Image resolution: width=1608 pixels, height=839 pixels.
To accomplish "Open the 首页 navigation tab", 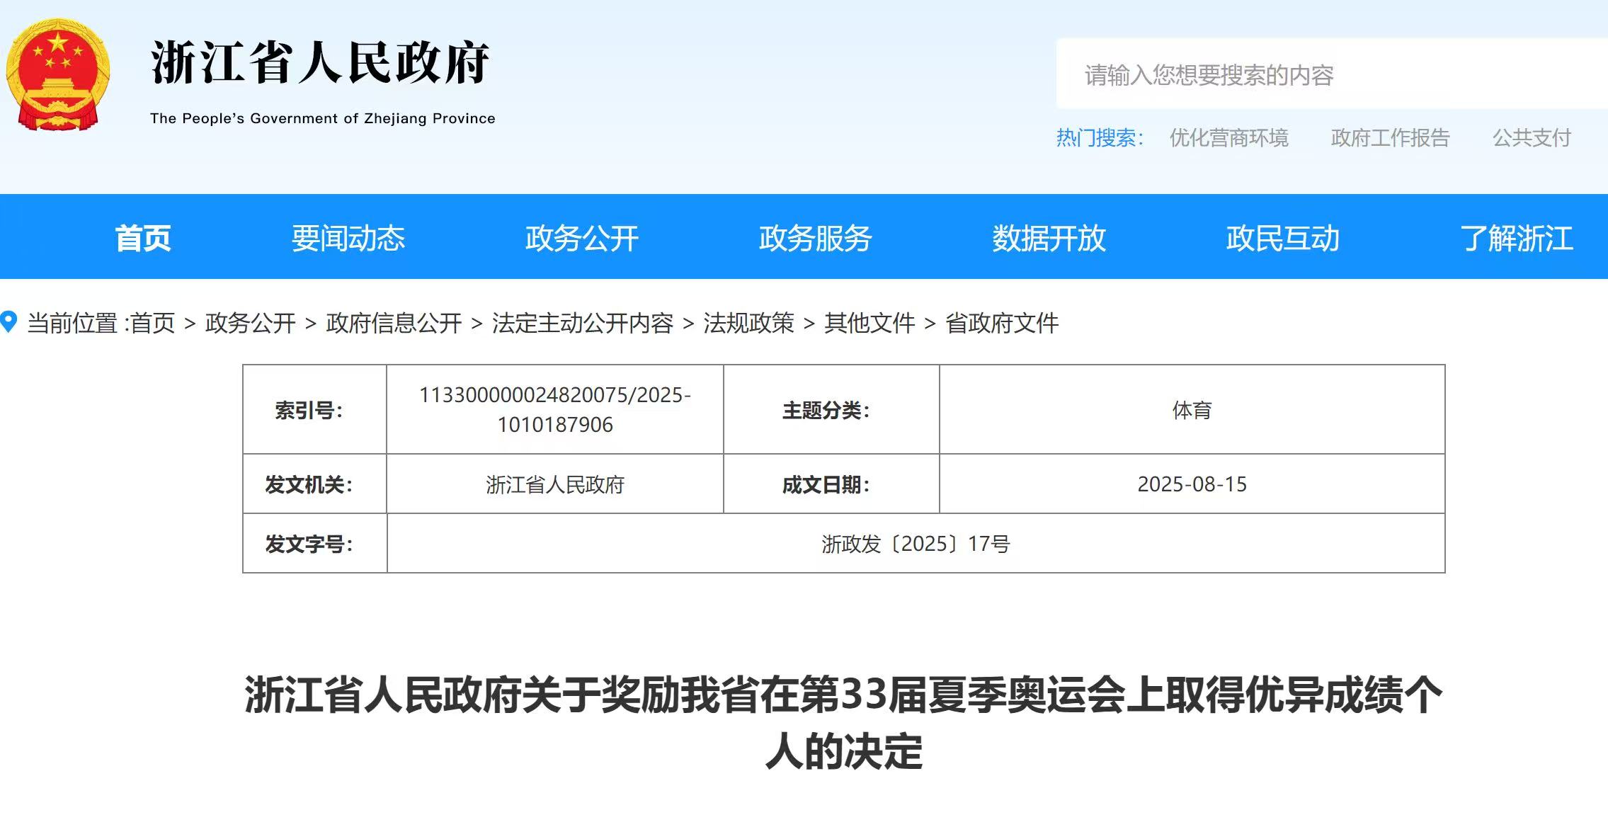I will coord(143,238).
